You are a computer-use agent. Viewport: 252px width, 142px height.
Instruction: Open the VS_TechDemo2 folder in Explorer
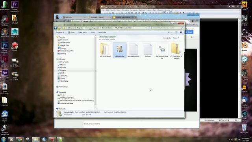click(105, 50)
